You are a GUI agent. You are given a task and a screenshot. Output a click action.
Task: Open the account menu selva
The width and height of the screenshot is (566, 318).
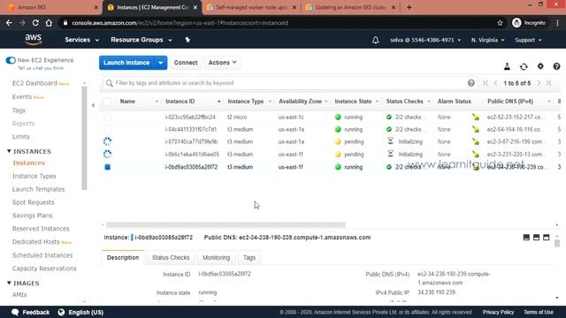point(425,40)
